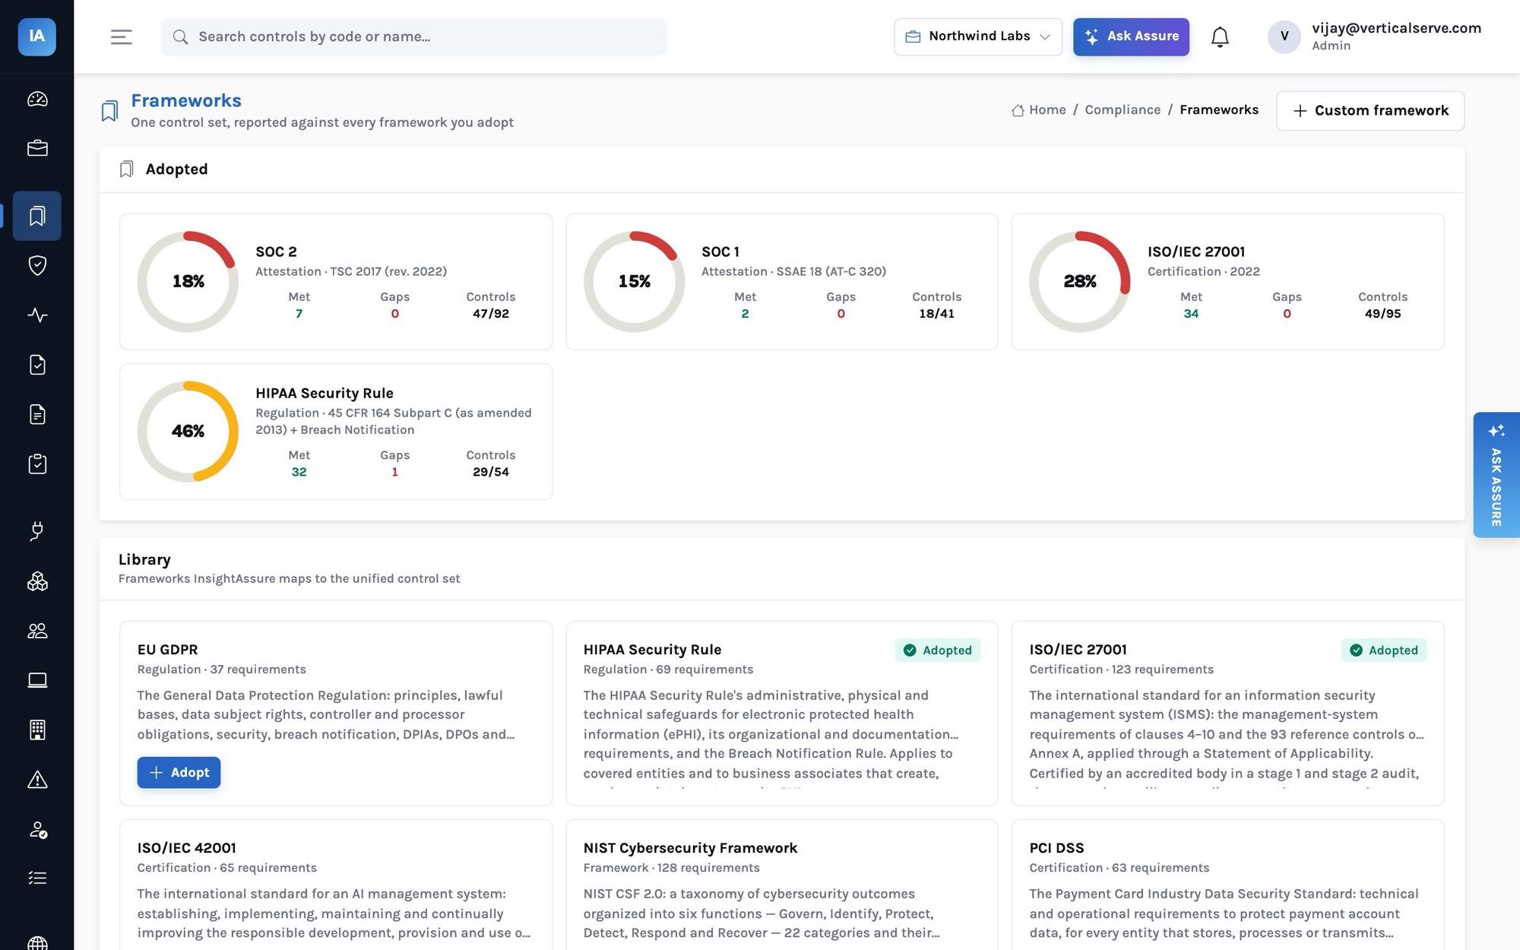Click SOC 2 Controls 47/92 value
This screenshot has height=950, width=1520.
tap(490, 314)
